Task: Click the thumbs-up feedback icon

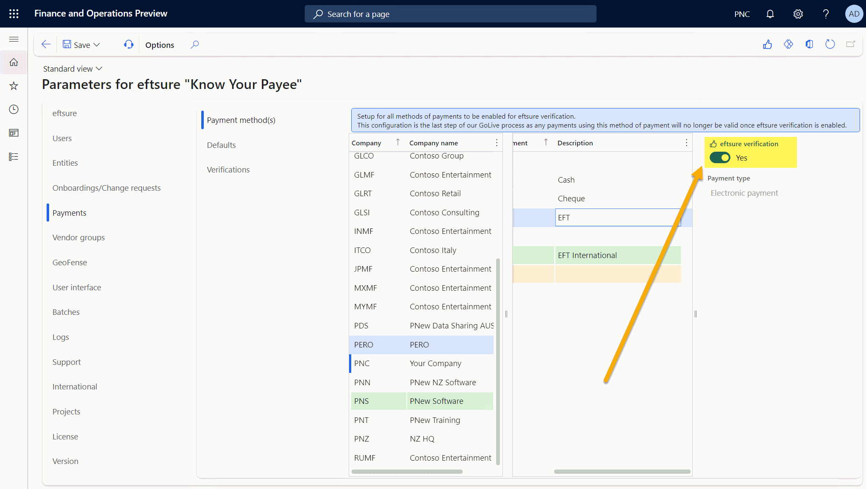Action: pos(767,44)
